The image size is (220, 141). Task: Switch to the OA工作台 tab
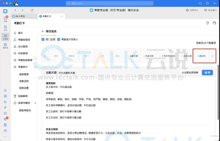click(x=24, y=16)
